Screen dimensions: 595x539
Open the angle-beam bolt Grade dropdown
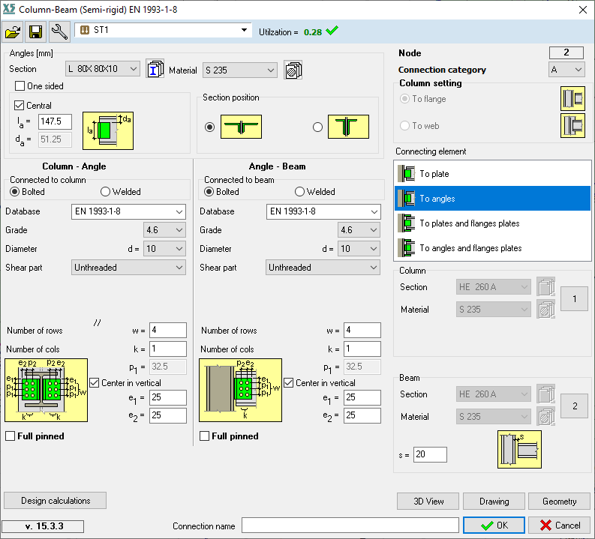tap(359, 230)
